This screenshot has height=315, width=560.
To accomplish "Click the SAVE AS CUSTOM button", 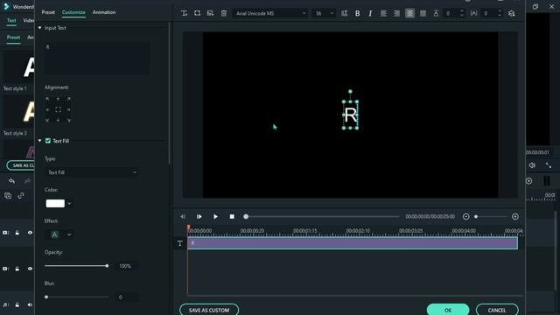I will pos(209,310).
